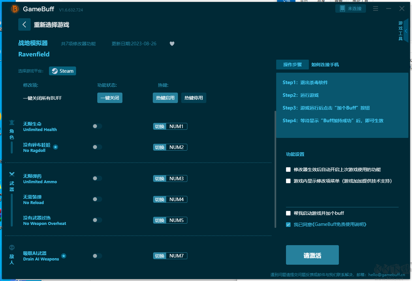
Task: Click the No Weapon Overheat label
Action: [45, 223]
